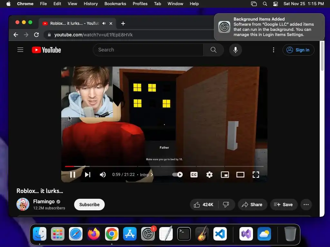The image size is (330, 247).
Task: Go back to the previous page
Action: (16, 35)
